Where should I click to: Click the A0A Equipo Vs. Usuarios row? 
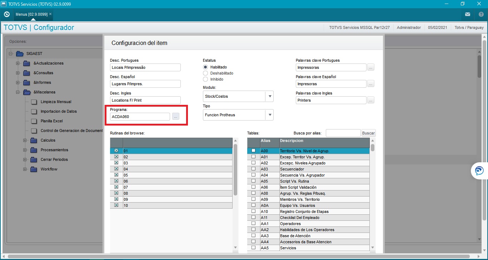308,205
